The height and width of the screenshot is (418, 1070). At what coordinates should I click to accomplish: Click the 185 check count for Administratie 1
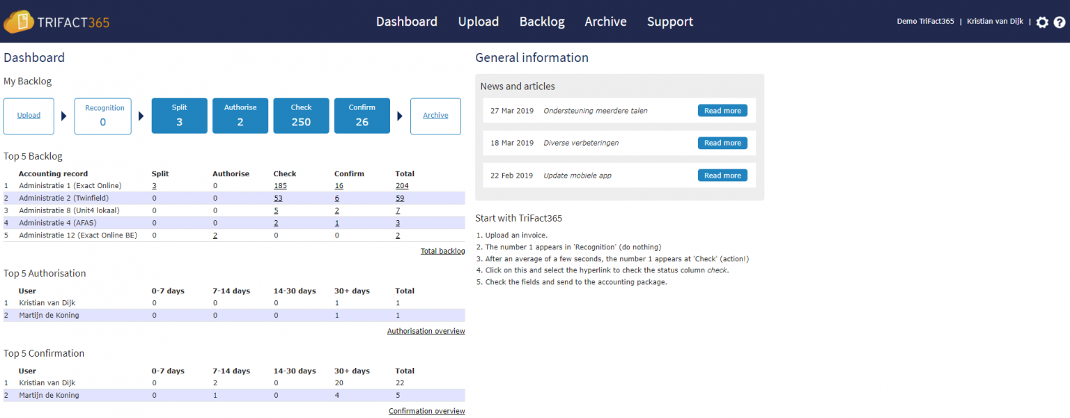[280, 185]
